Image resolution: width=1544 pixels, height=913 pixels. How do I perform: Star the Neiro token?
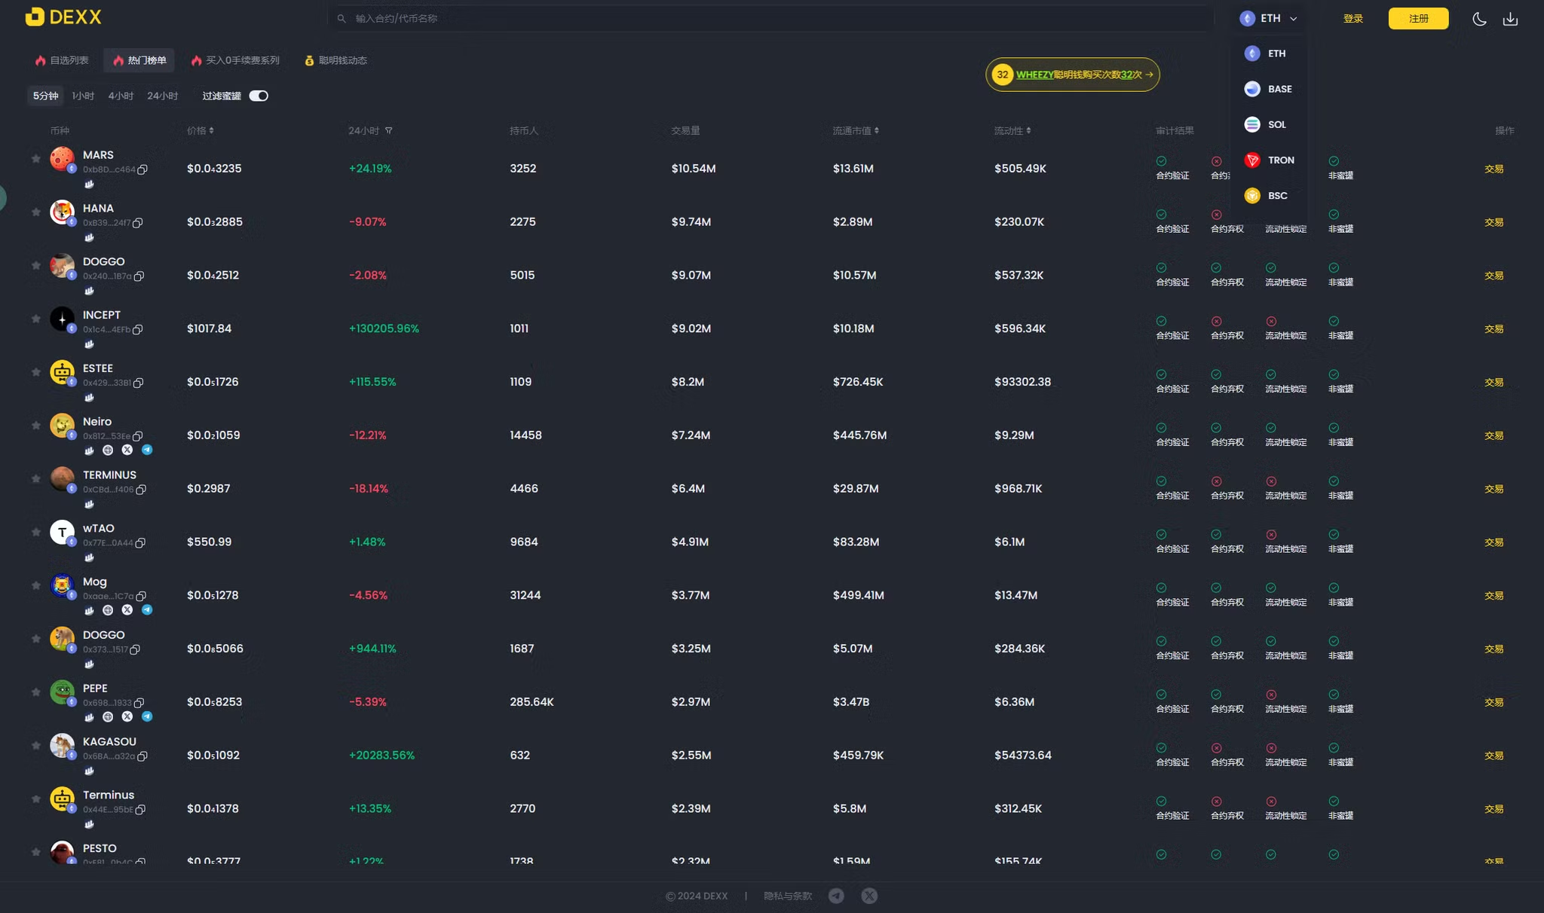pyautogui.click(x=35, y=425)
